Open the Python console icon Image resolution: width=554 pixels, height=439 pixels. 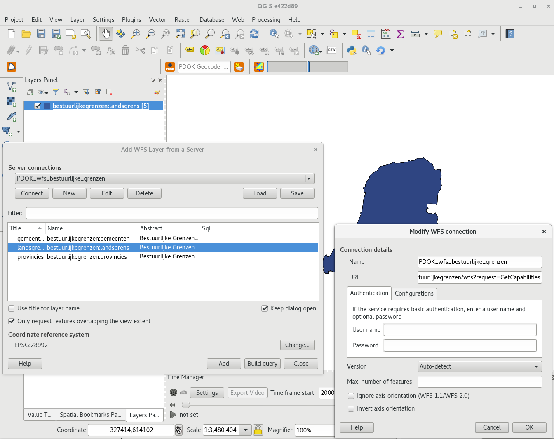[x=352, y=50]
